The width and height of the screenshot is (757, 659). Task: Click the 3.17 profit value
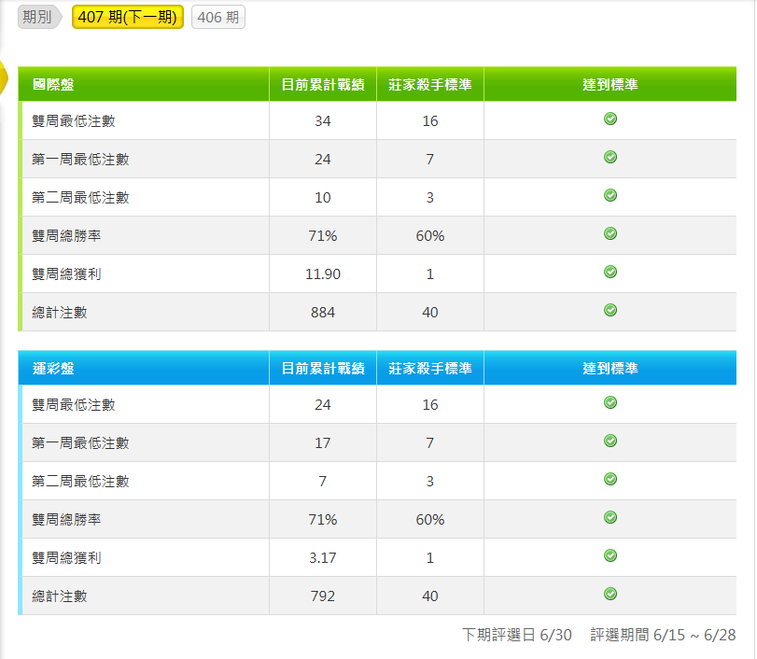(323, 558)
